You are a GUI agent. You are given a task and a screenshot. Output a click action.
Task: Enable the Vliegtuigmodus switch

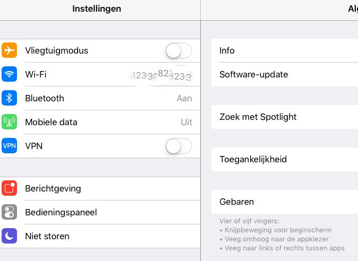tap(178, 51)
